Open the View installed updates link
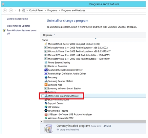The width and height of the screenshot is (148, 138). click(x=18, y=26)
